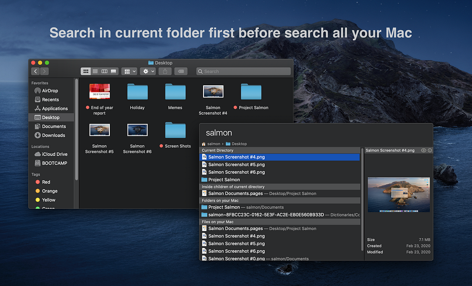The width and height of the screenshot is (472, 286).
Task: Click the salmon home breadcrumb
Action: 211,144
